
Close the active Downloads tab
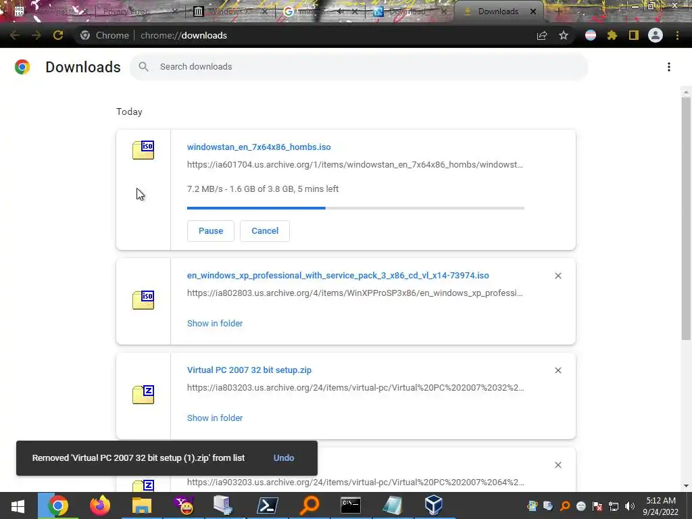pos(533,11)
